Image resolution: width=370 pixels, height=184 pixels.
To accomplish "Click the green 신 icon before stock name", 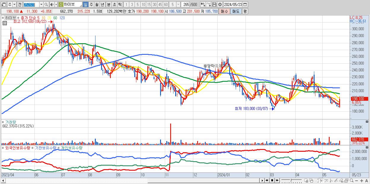I will [61, 4].
